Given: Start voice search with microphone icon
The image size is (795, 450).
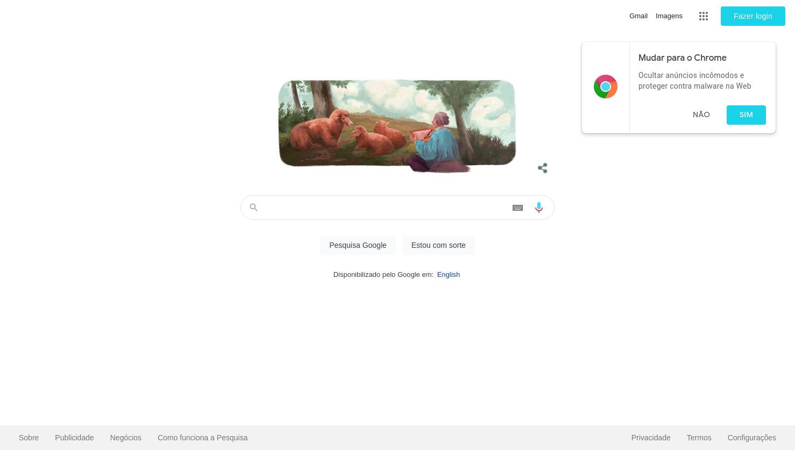Looking at the screenshot, I should [x=538, y=208].
